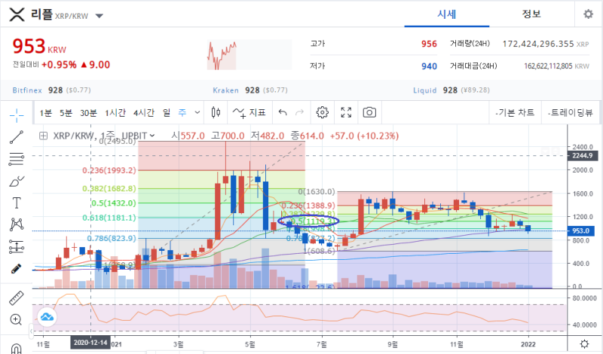Image resolution: width=603 pixels, height=354 pixels.
Task: Click the 0.618(1181.1) Fibonacci level label
Action: 109,218
